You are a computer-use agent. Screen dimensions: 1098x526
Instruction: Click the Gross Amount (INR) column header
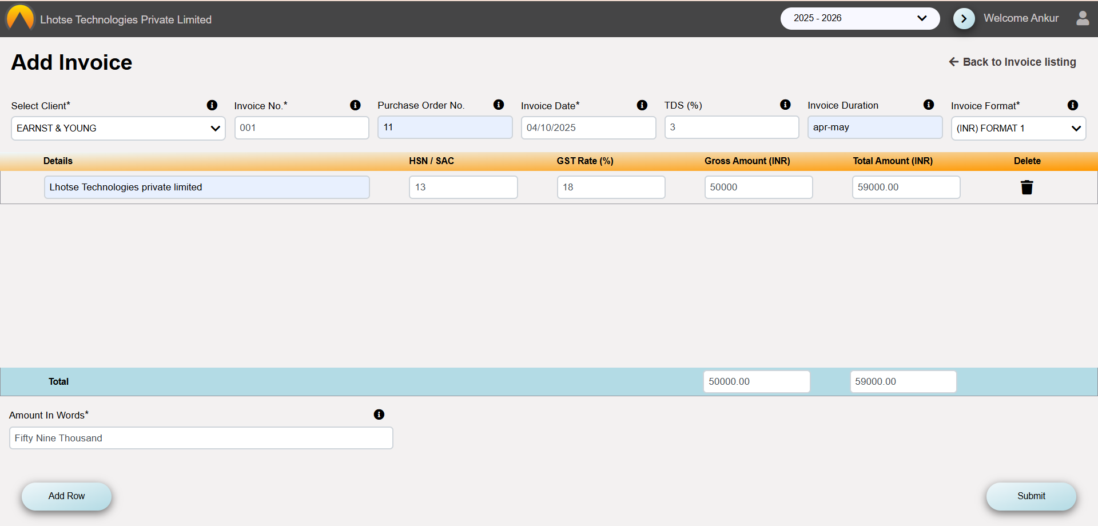(x=747, y=161)
